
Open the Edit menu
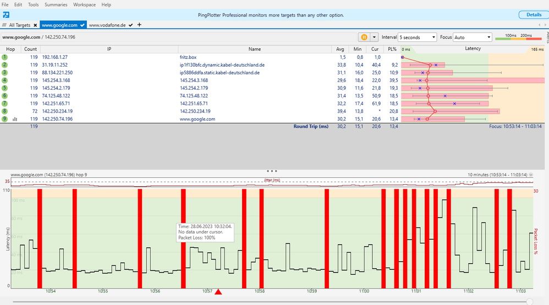pyautogui.click(x=18, y=4)
